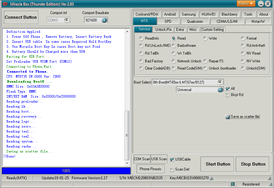274x188 pixels.
Task: Open the Extra sub-tab
Action: [180, 30]
